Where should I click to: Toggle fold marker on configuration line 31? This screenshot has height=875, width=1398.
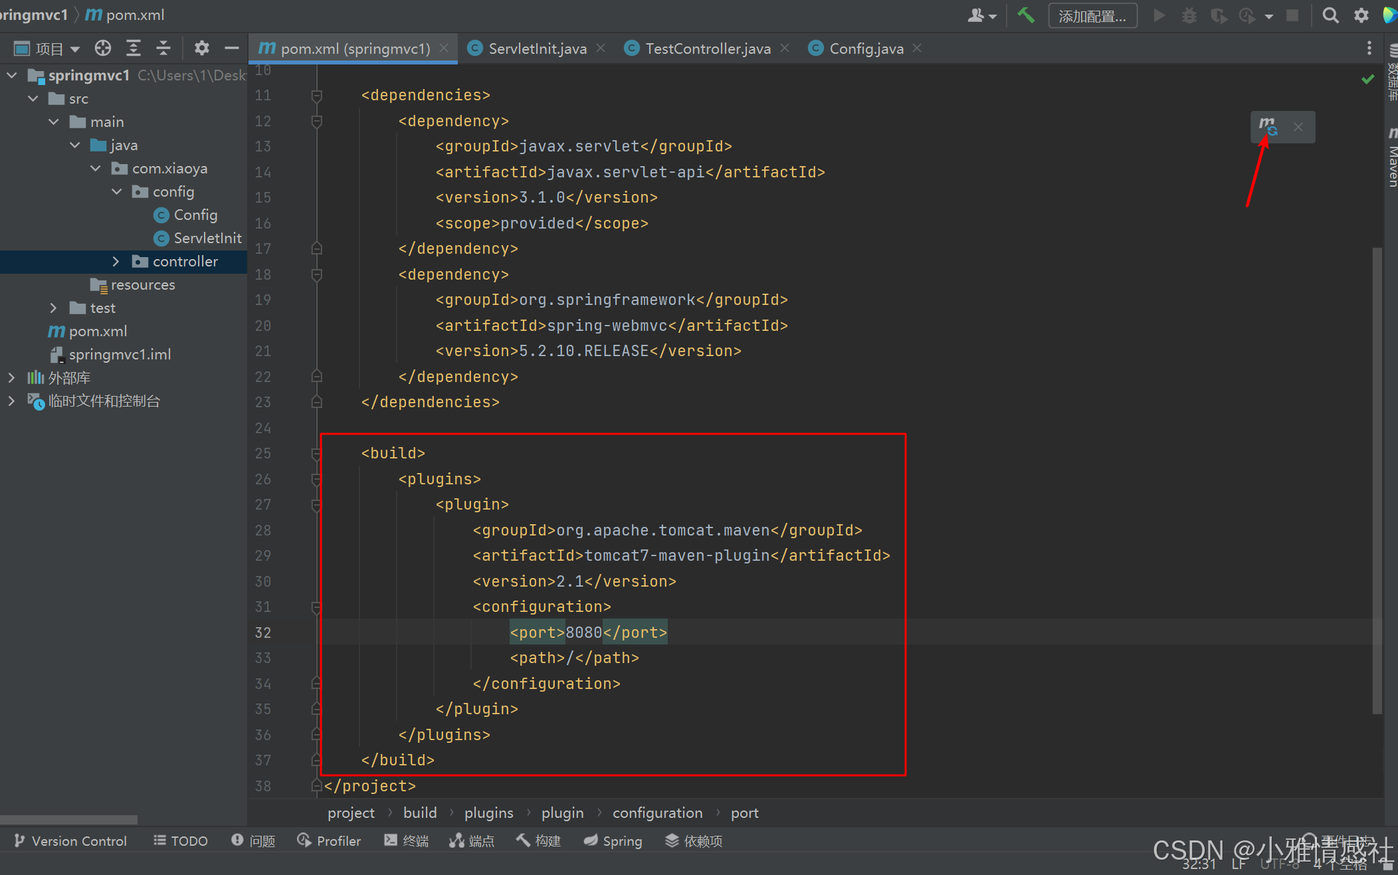(x=316, y=607)
